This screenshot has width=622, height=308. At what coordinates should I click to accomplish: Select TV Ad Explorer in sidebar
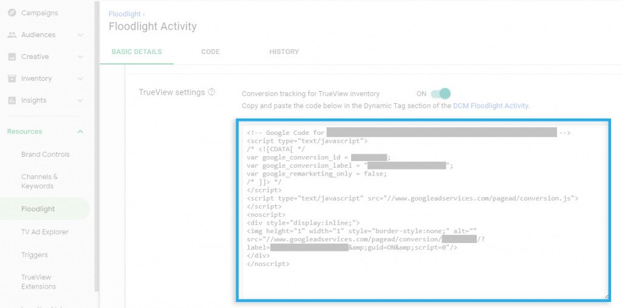pyautogui.click(x=45, y=232)
